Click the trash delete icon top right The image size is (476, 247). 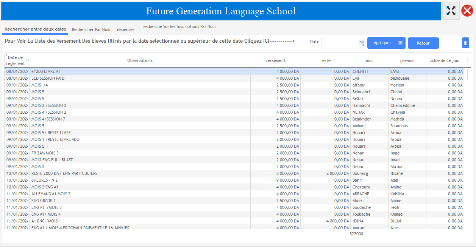point(465,43)
